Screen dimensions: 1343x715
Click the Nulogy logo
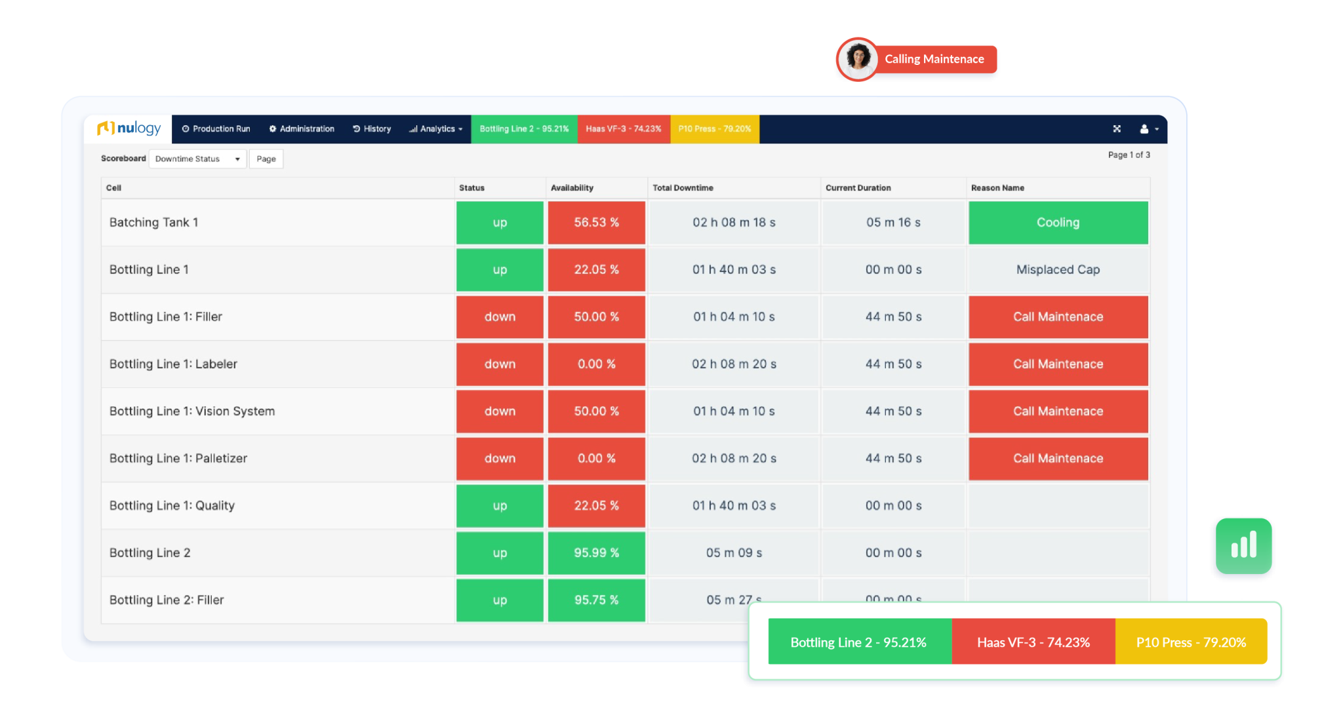click(x=129, y=128)
